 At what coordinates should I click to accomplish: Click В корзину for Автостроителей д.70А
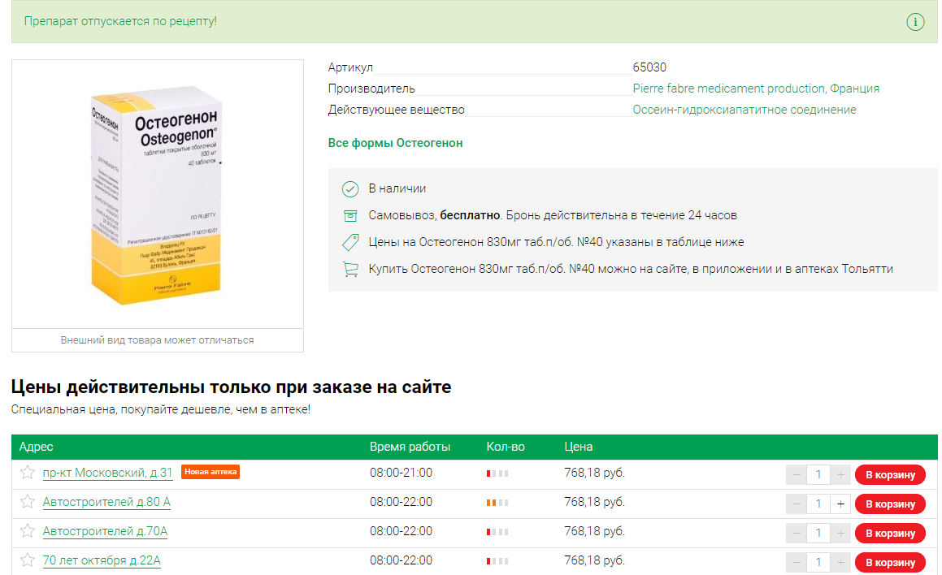coord(890,534)
